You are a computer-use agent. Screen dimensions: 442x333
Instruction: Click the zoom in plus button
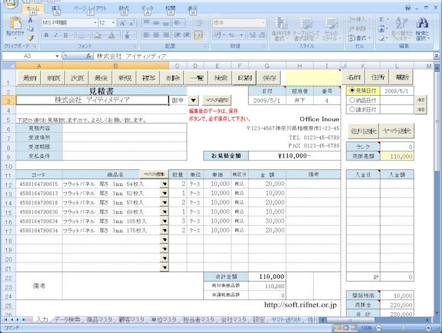(x=429, y=327)
